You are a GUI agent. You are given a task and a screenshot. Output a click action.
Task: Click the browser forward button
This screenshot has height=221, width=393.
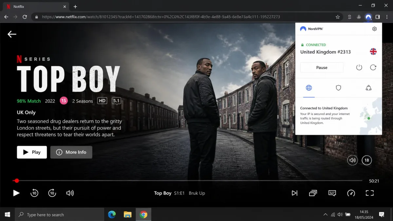coord(15,17)
